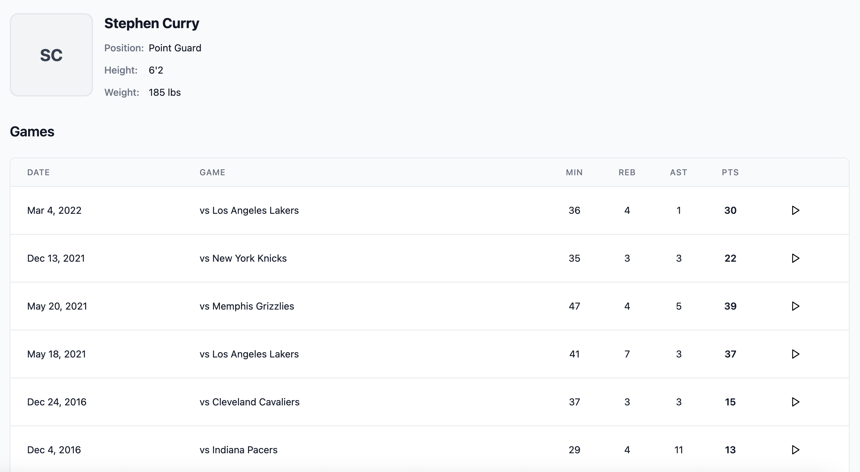This screenshot has width=860, height=472.
Task: Select the Dec 24, 2016 game row
Action: pyautogui.click(x=249, y=402)
